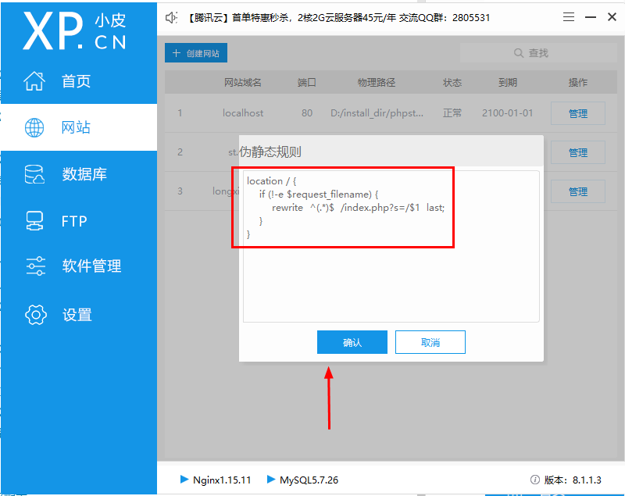Screen dimensions: 625x496
Task: Click the 操作 column header
Action: point(577,83)
